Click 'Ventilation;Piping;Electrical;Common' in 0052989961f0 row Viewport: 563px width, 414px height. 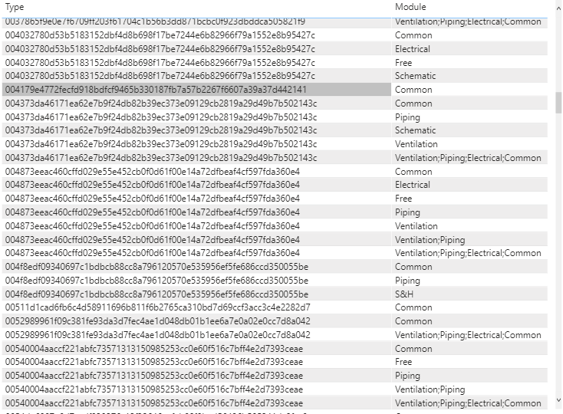click(x=468, y=335)
